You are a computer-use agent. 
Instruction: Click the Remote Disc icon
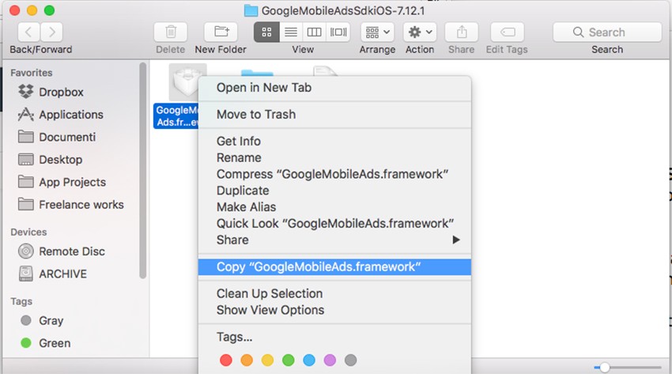(x=26, y=251)
